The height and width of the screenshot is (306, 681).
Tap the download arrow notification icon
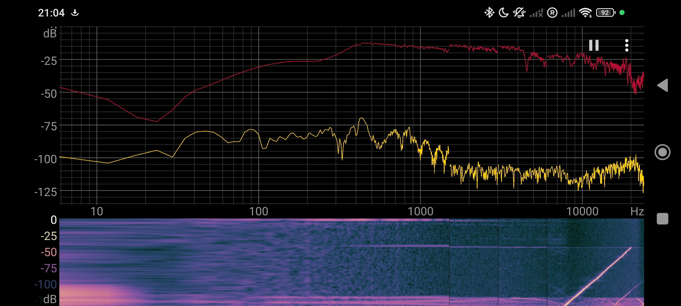[75, 13]
